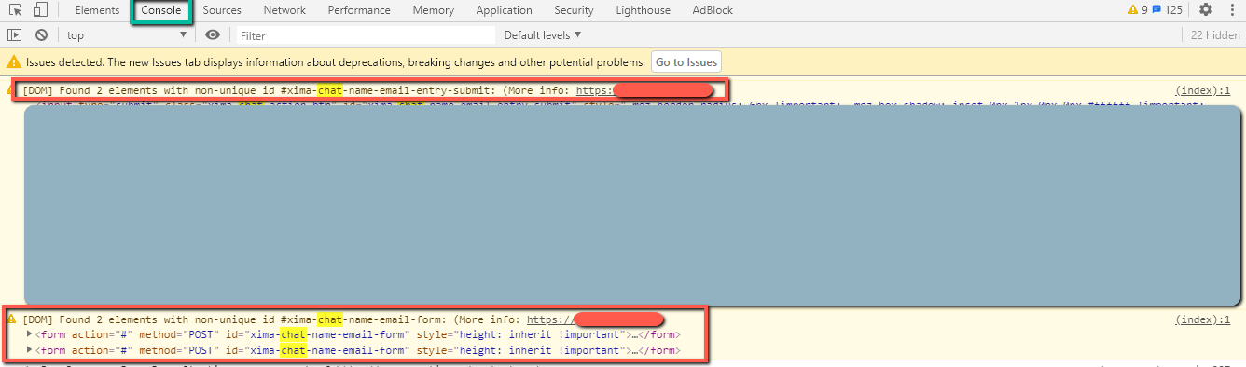
Task: Open the Default levels dropdown
Action: tap(543, 34)
